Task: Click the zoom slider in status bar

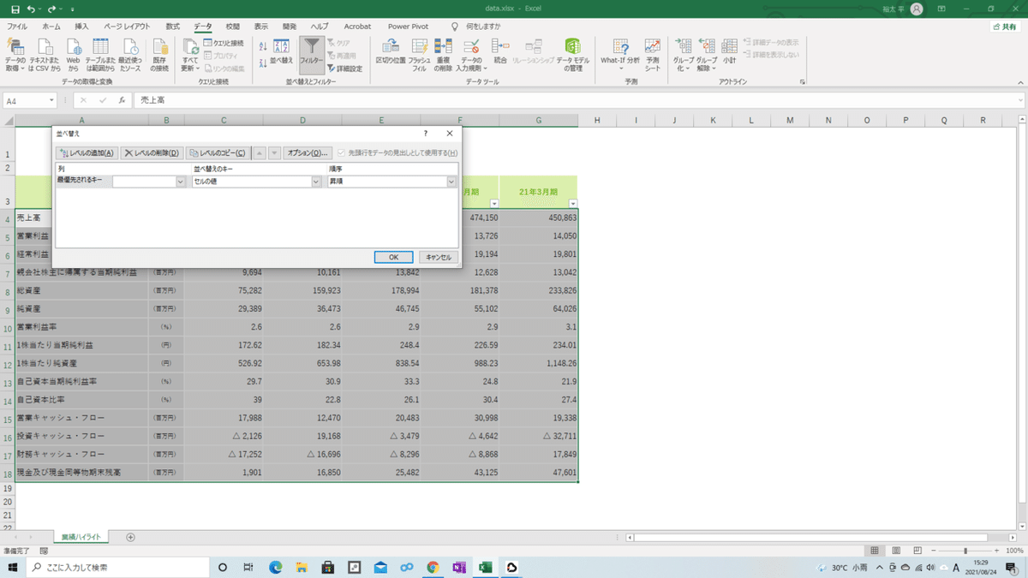Action: [966, 551]
